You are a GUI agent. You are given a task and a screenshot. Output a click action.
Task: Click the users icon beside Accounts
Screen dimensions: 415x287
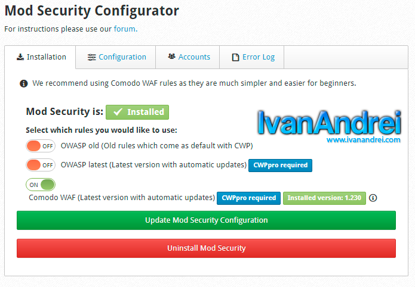172,57
